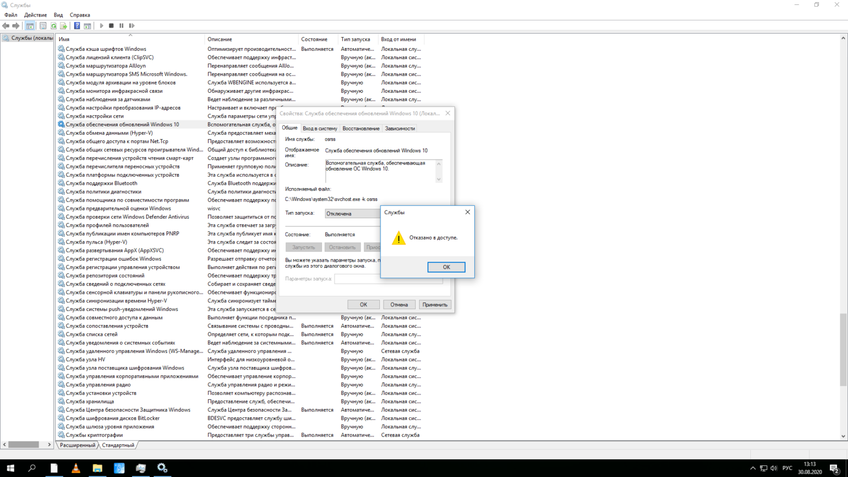Switch to the Восстановление tab
The image size is (848, 477).
tap(361, 129)
